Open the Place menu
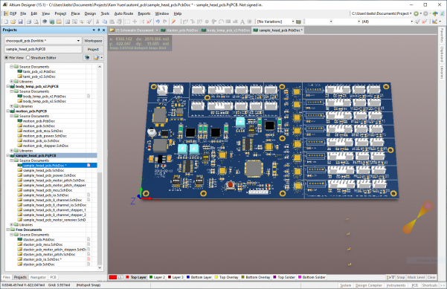This screenshot has width=447, height=289. 76,13
